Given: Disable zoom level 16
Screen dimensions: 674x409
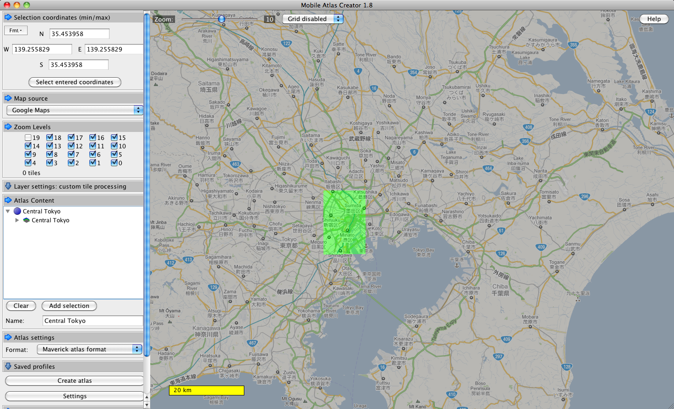Looking at the screenshot, I should pos(93,138).
